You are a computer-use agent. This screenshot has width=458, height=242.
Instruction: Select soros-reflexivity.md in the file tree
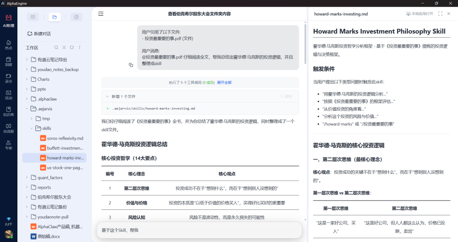(64, 138)
